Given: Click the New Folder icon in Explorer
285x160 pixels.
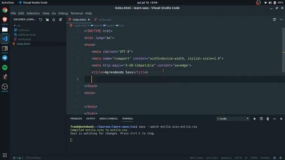Looking at the screenshot, I should [x=47, y=20].
